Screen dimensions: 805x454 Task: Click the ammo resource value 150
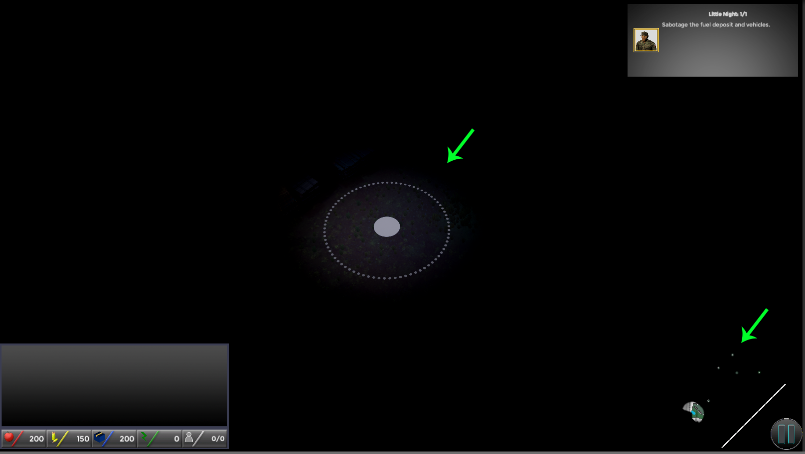pos(83,439)
